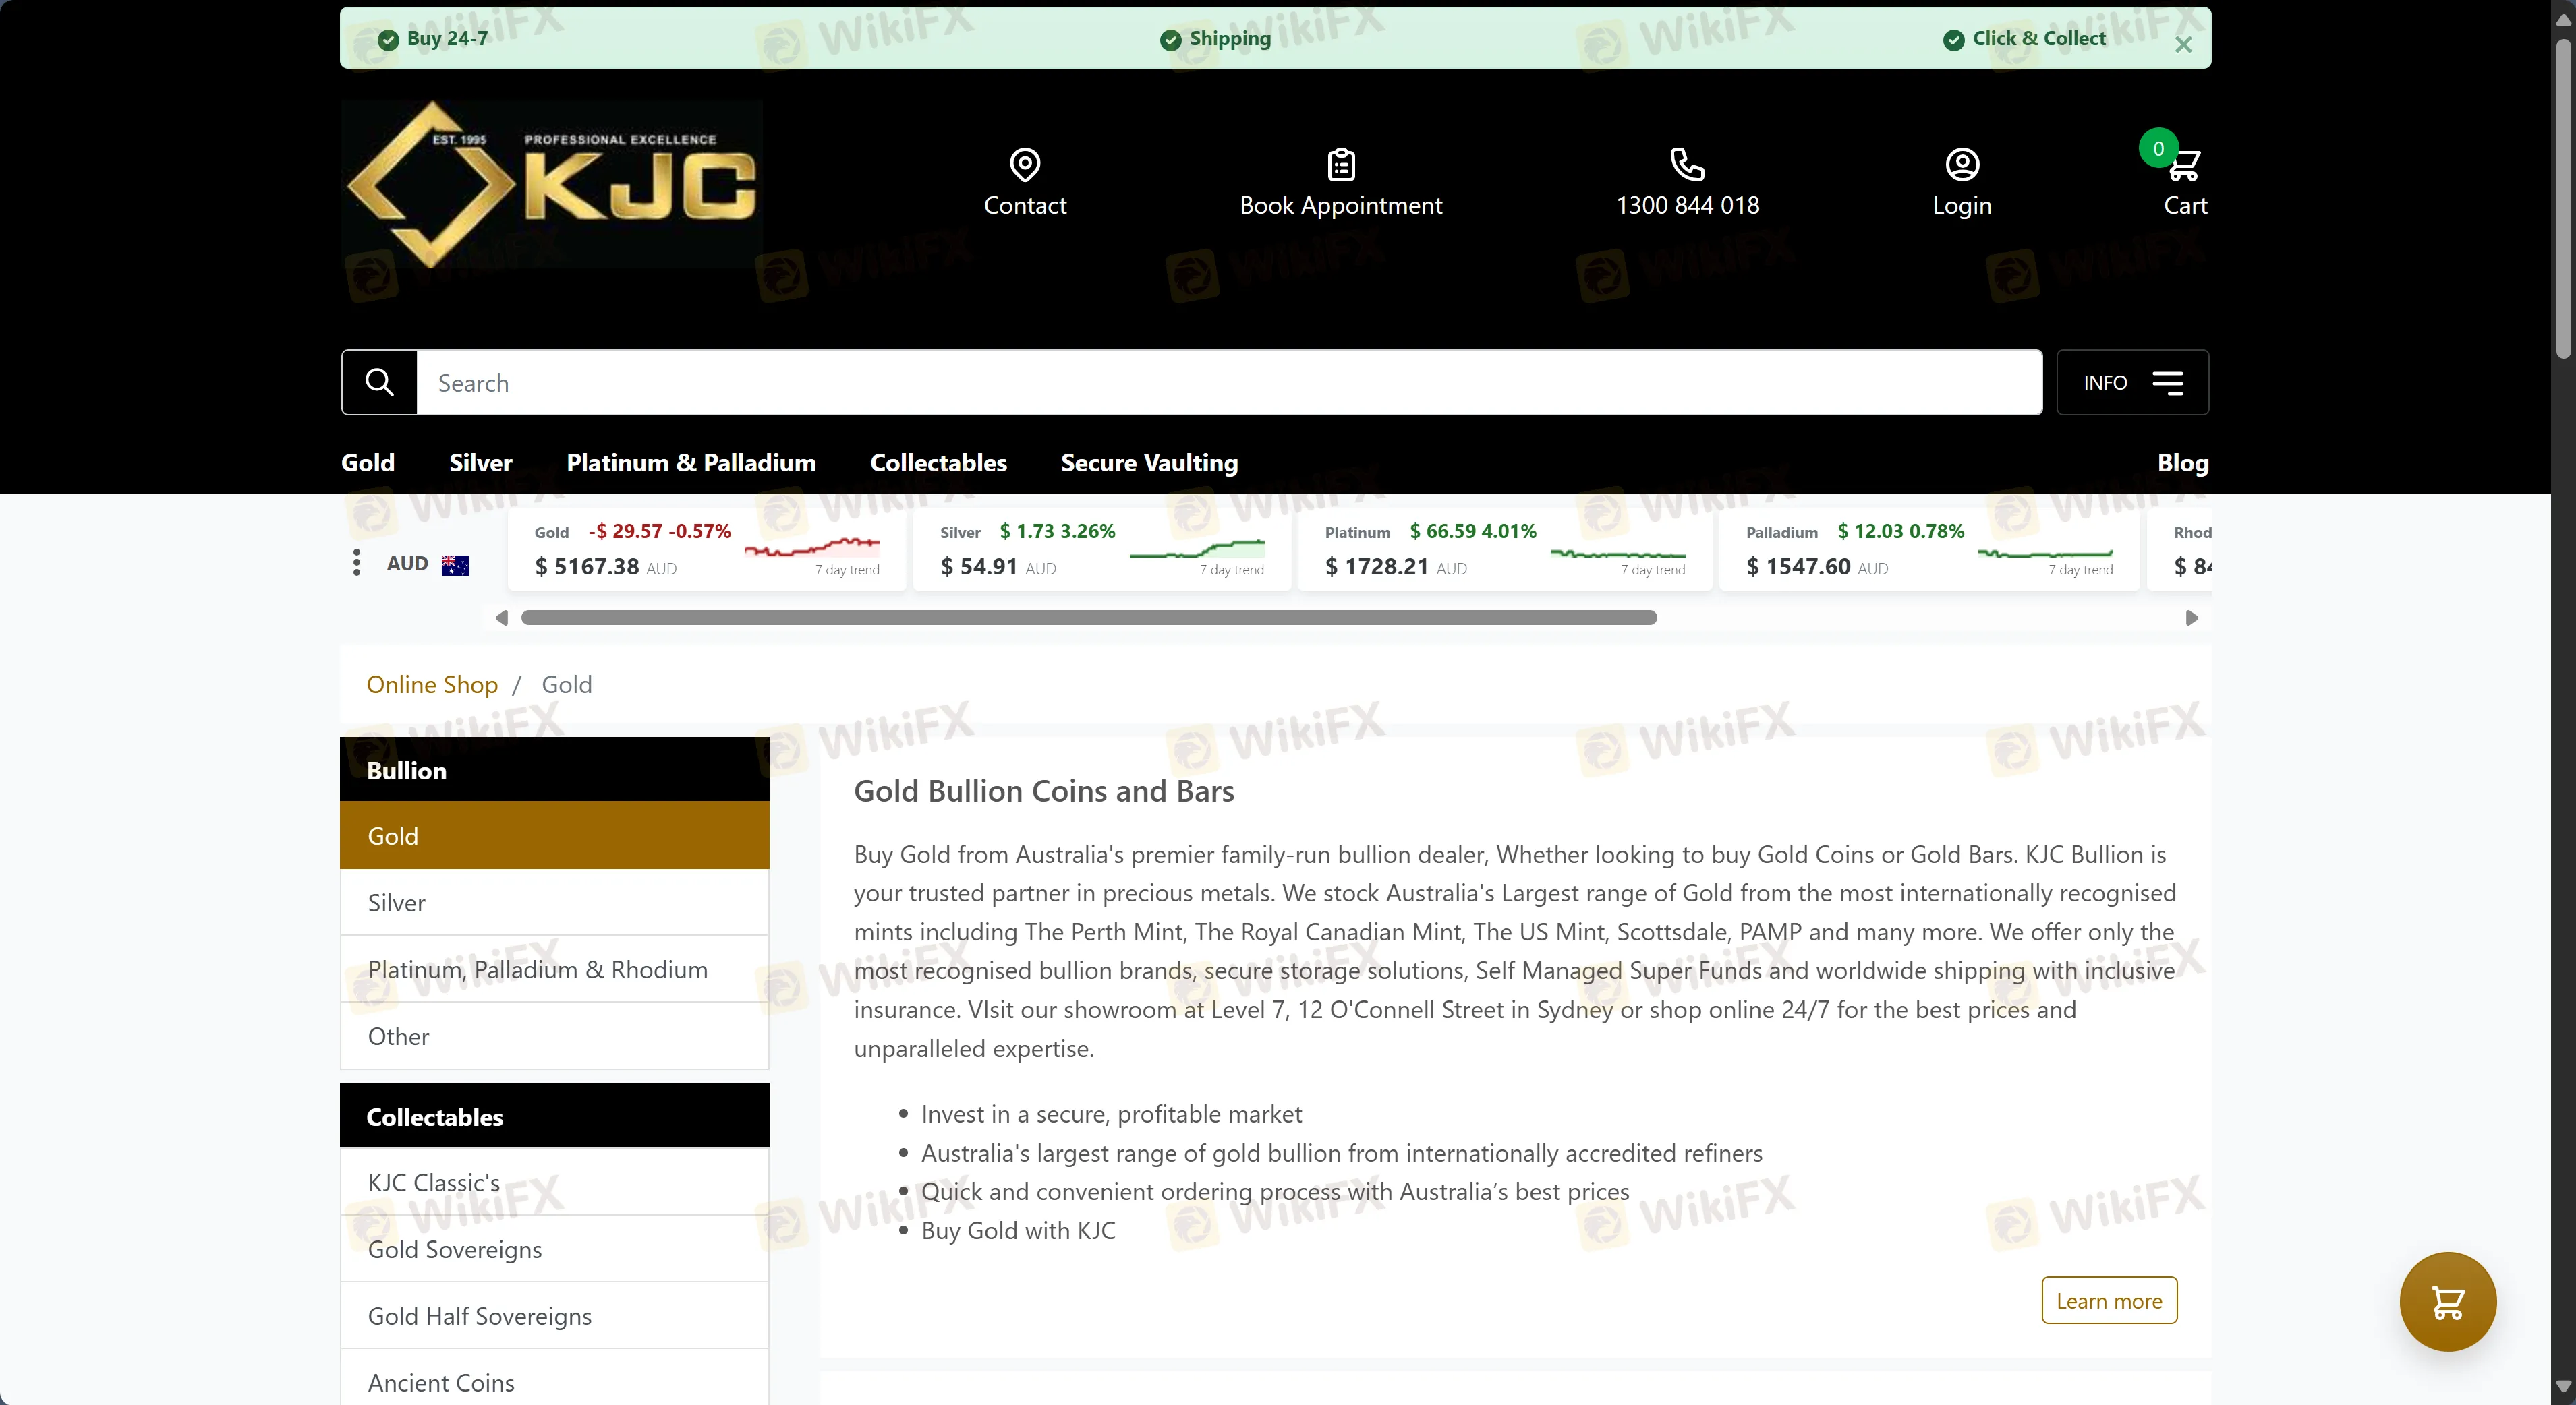Click the Learn more button
This screenshot has height=1405, width=2576.
click(2109, 1300)
